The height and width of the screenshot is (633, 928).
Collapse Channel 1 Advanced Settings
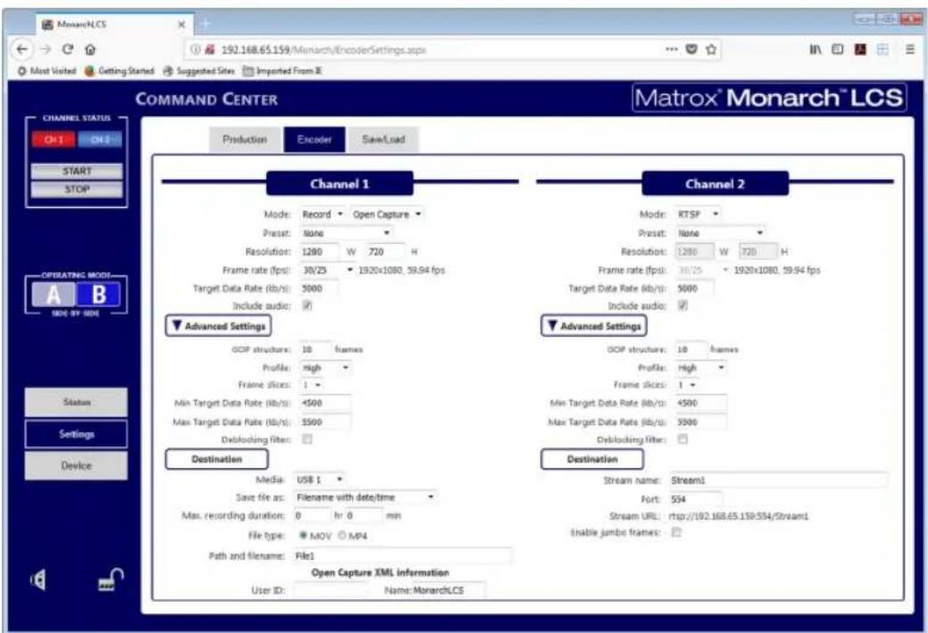(x=219, y=326)
